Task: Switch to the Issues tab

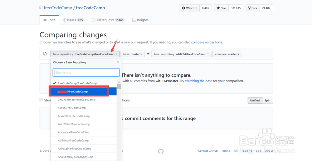Action: pyautogui.click(x=73, y=20)
